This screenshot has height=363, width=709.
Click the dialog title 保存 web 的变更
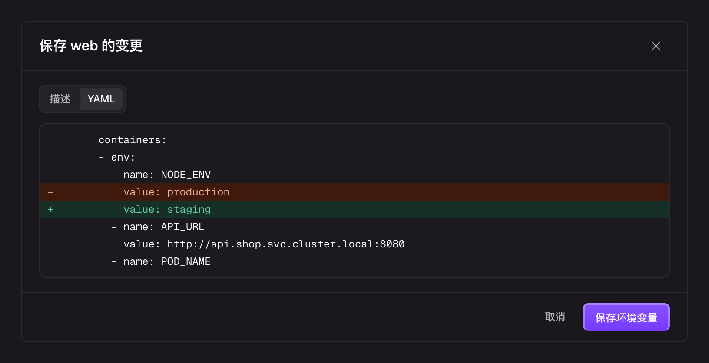[91, 46]
